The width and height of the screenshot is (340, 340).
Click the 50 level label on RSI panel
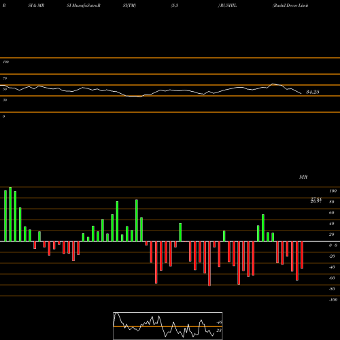click(x=5, y=89)
